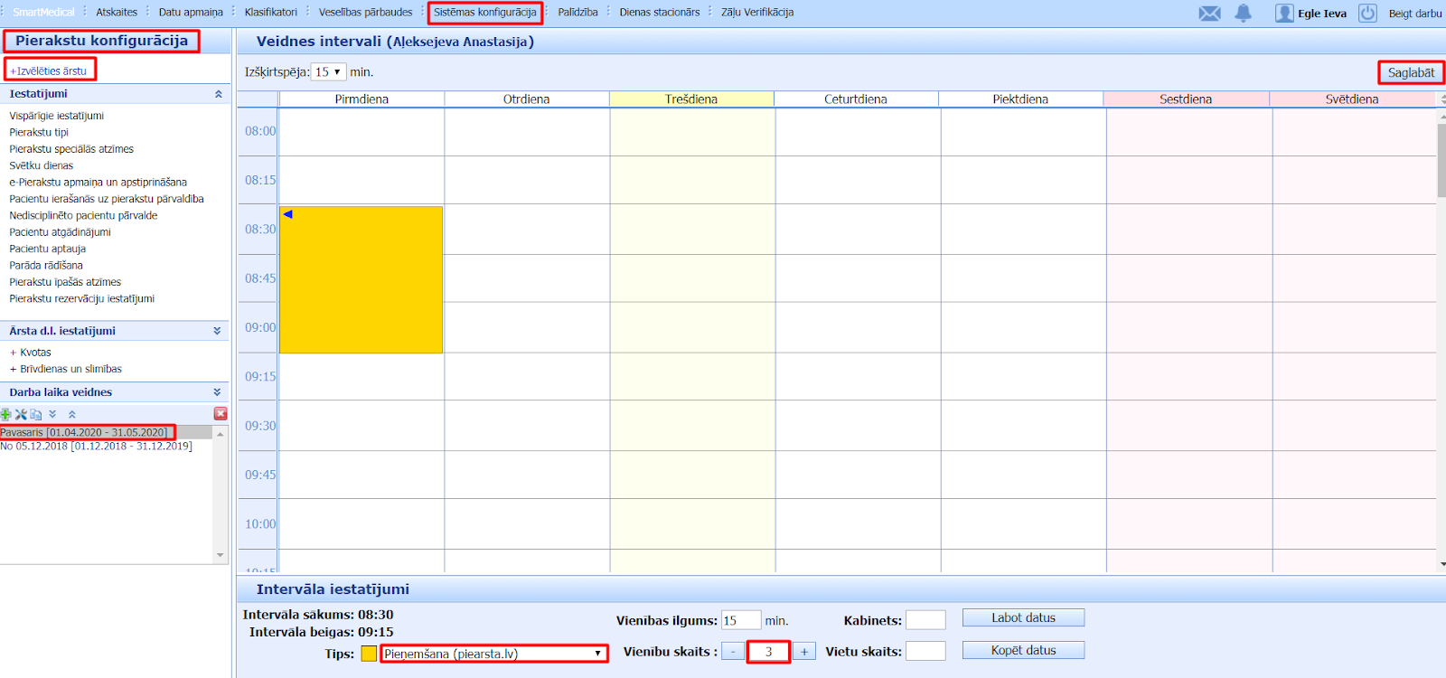Screen dimensions: 1446x678
Task: Open the Izšķirtspēja minutes dropdown
Action: (328, 72)
